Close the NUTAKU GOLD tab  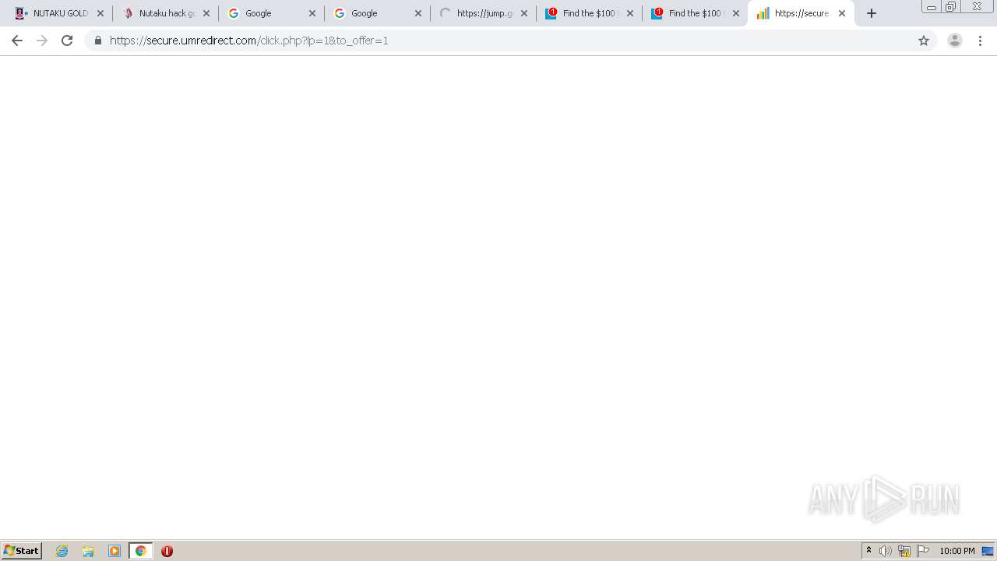click(100, 13)
